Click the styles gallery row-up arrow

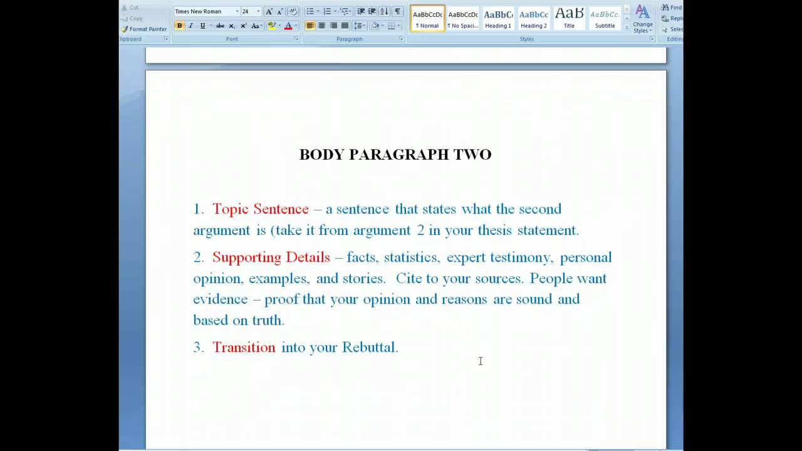pos(627,9)
